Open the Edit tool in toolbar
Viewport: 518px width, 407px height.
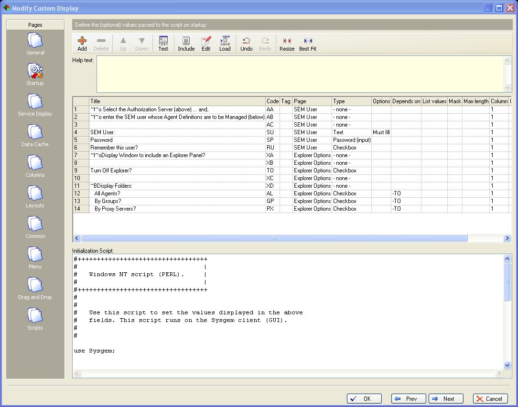206,43
